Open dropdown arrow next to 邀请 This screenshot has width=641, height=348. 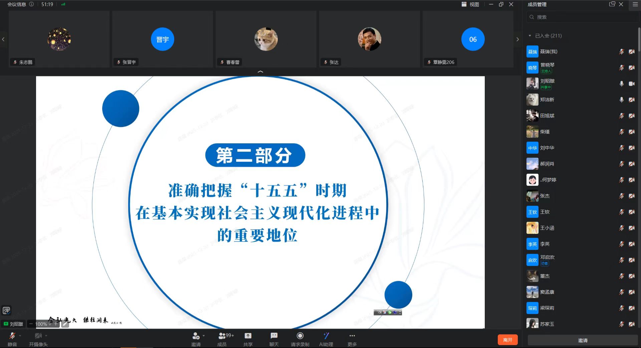pos(204,336)
